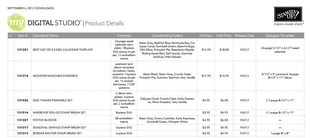Select the Release Date column header

coord(245,35)
